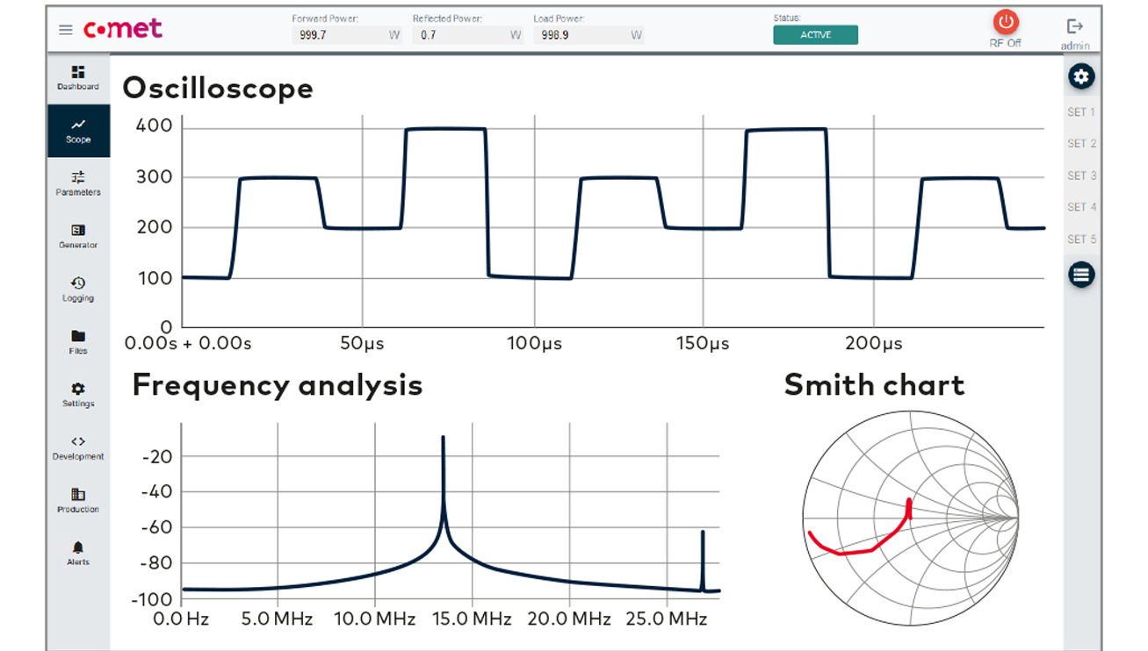Click the scope settings gear icon
The height and width of the screenshot is (651, 1148).
coord(1081,77)
